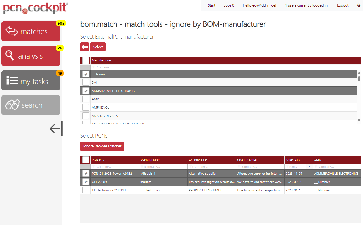
Task: Click the red back arrow above the manufacturer table
Action: point(85,47)
